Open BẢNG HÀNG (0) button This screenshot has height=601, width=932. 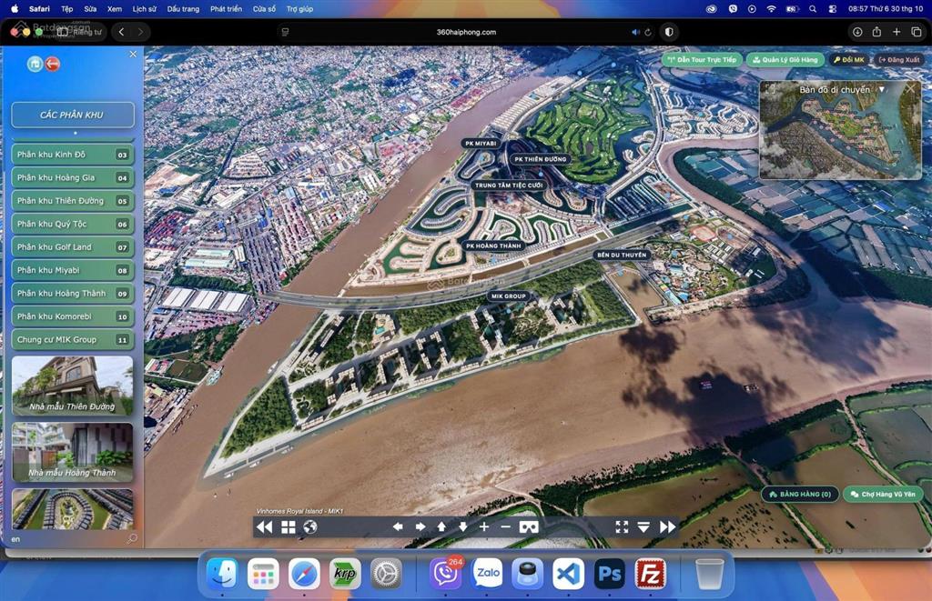800,494
